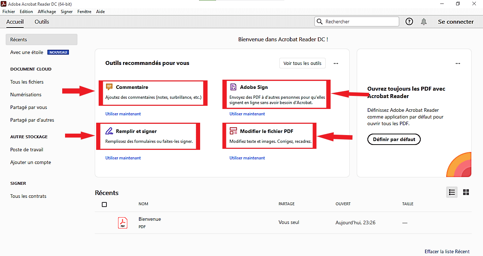The image size is (483, 256).
Task: Click the Remplir et signer title
Action: (x=136, y=131)
